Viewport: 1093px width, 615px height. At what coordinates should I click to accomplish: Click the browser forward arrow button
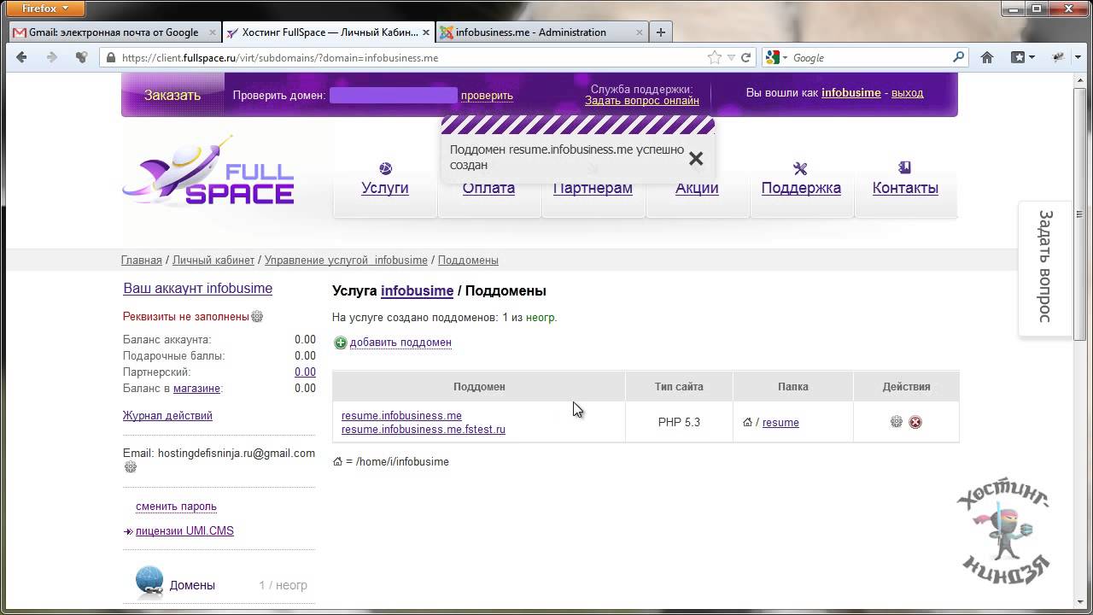tap(51, 57)
